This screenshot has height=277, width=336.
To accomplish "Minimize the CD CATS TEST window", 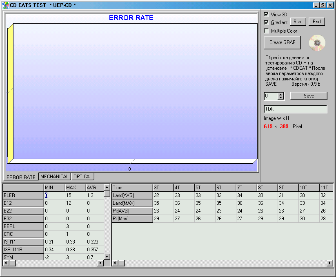I will [316, 5].
